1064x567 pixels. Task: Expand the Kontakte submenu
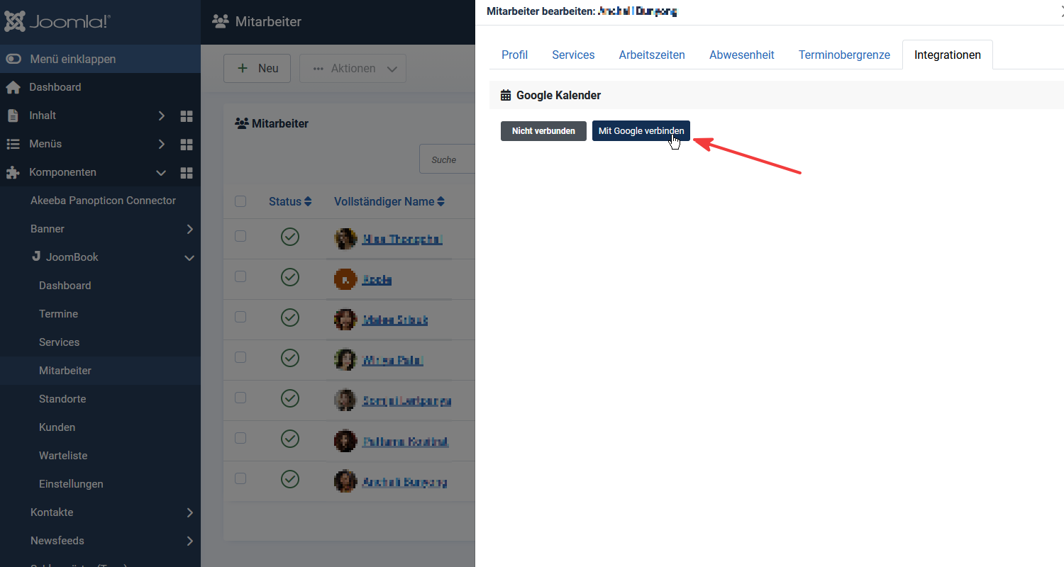[x=189, y=512]
